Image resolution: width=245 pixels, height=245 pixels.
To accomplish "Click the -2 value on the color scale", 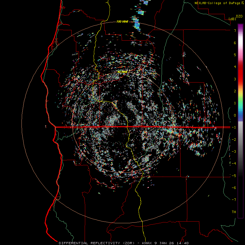I will [x=234, y=140].
